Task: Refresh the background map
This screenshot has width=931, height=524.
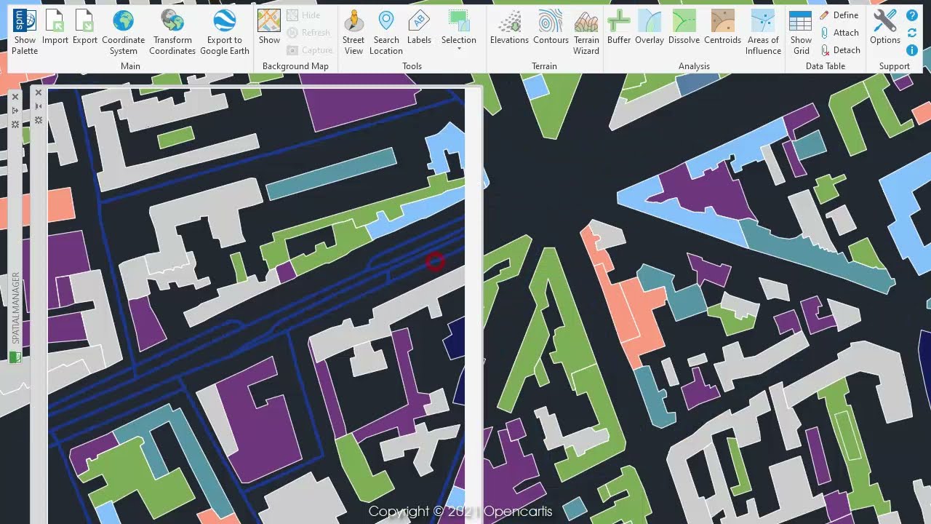Action: click(x=308, y=33)
